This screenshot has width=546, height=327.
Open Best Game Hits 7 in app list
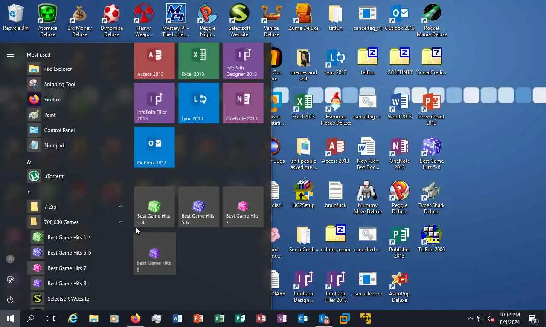(77, 268)
